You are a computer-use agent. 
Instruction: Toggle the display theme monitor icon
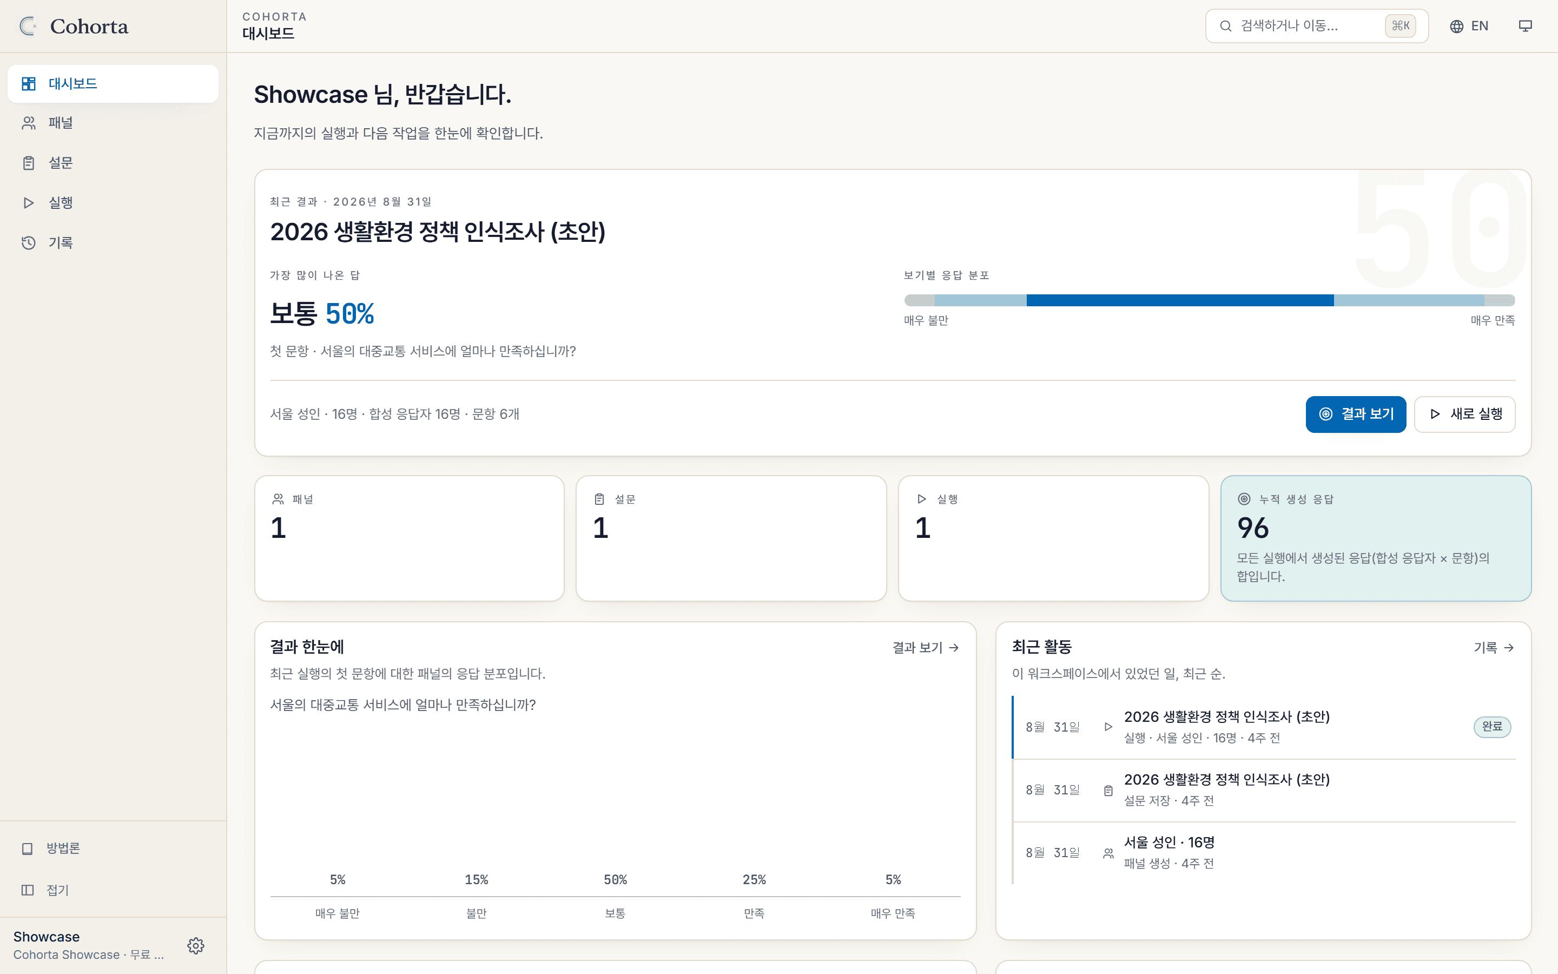coord(1525,26)
